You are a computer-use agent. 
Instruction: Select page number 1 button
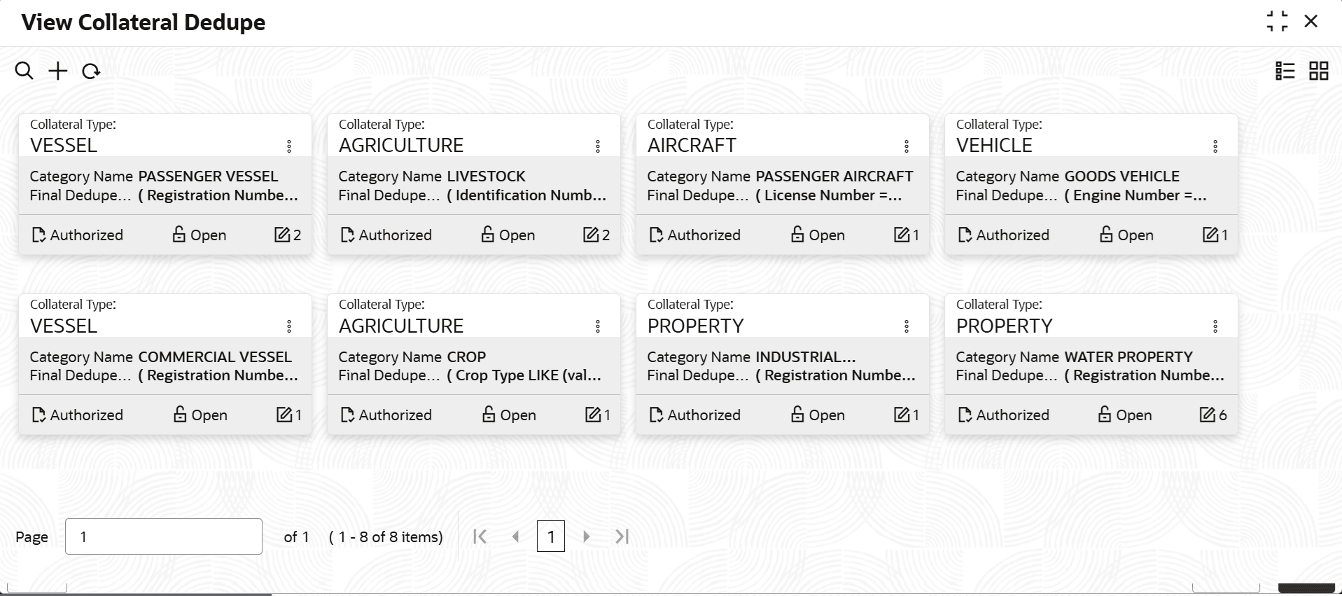[x=551, y=536]
